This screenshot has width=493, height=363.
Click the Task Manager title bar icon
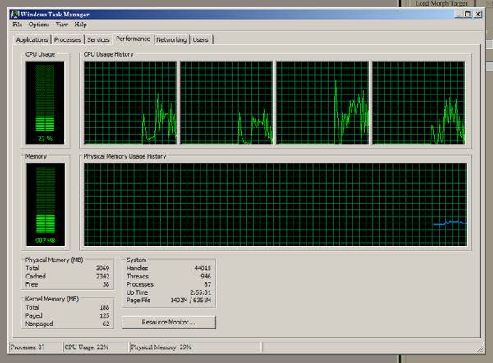(x=16, y=14)
